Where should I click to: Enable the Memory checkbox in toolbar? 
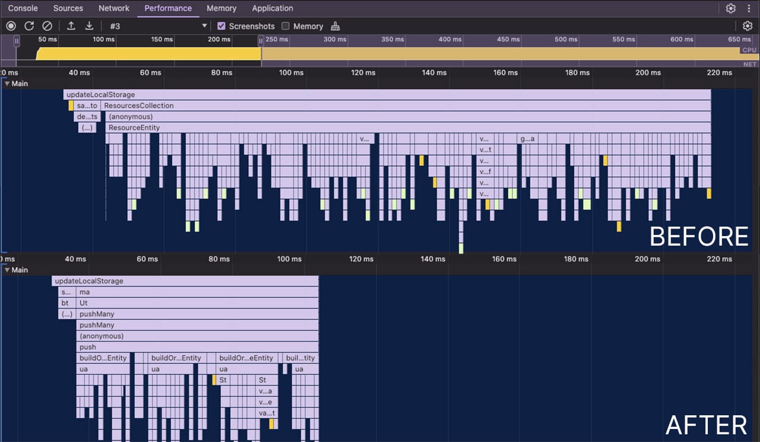click(286, 26)
